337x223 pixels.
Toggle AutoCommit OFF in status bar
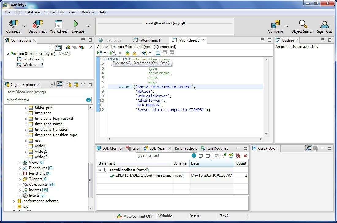tap(135, 216)
